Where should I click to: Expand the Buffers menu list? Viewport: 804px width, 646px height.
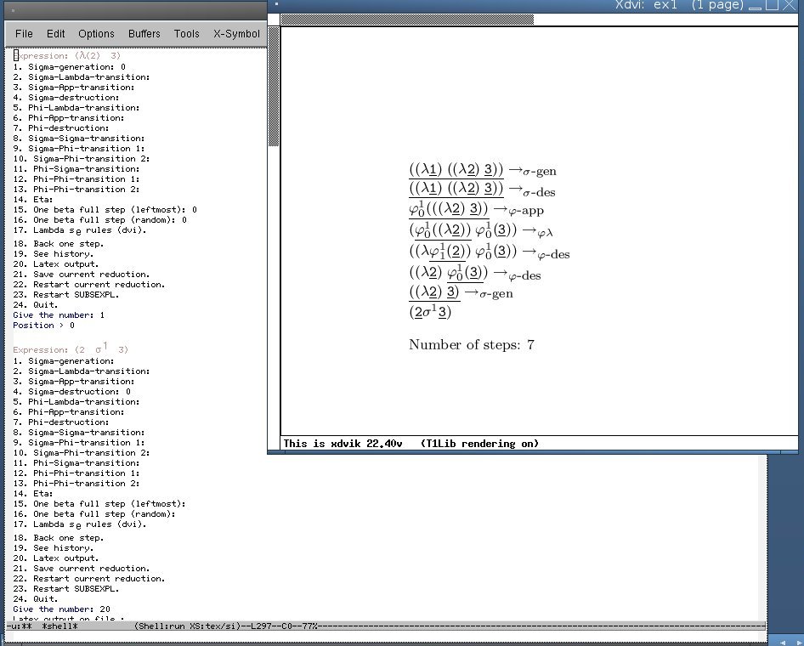pos(144,34)
